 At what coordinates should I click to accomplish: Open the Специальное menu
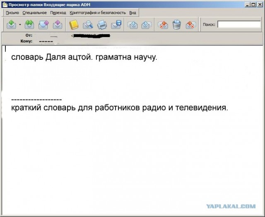click(34, 13)
